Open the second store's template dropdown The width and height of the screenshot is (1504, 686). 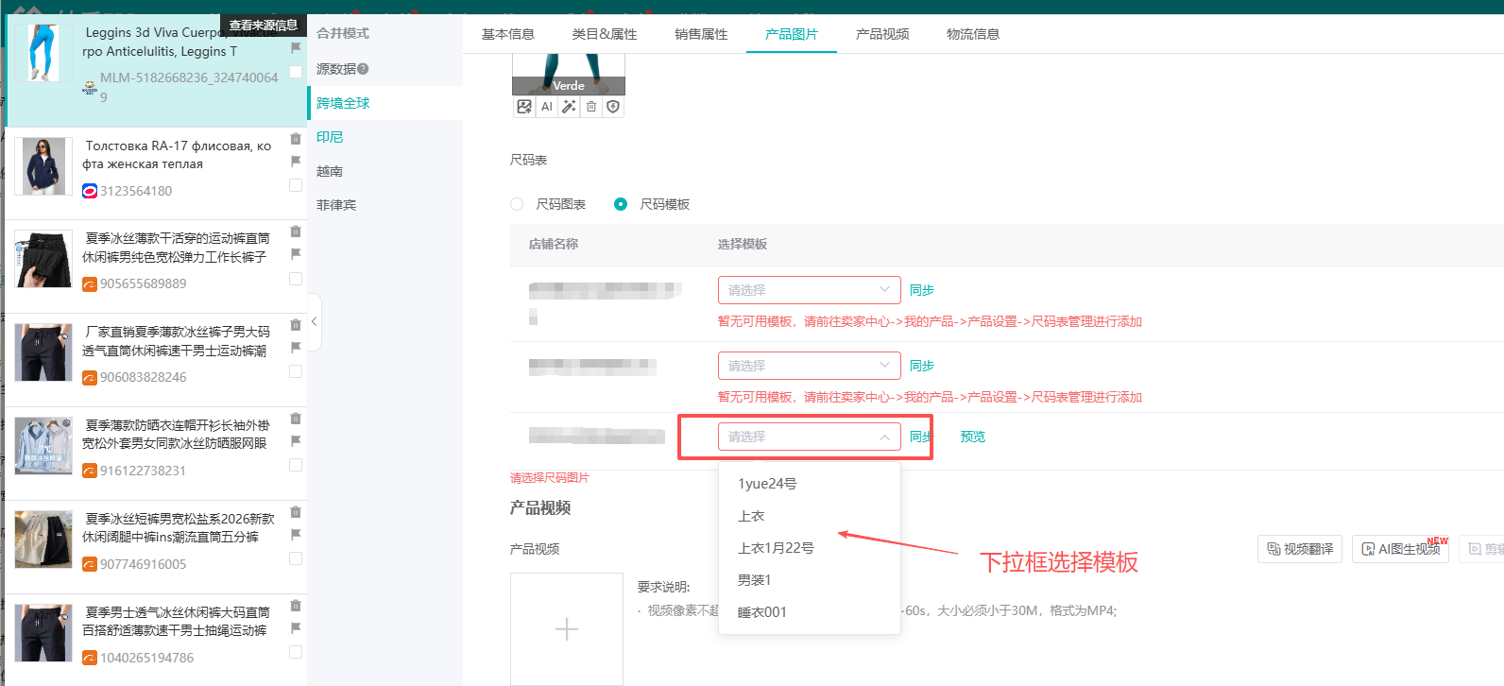point(809,366)
